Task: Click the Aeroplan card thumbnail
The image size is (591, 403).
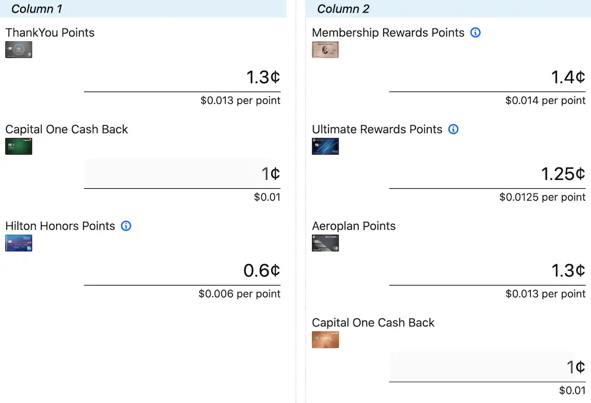Action: coord(325,243)
